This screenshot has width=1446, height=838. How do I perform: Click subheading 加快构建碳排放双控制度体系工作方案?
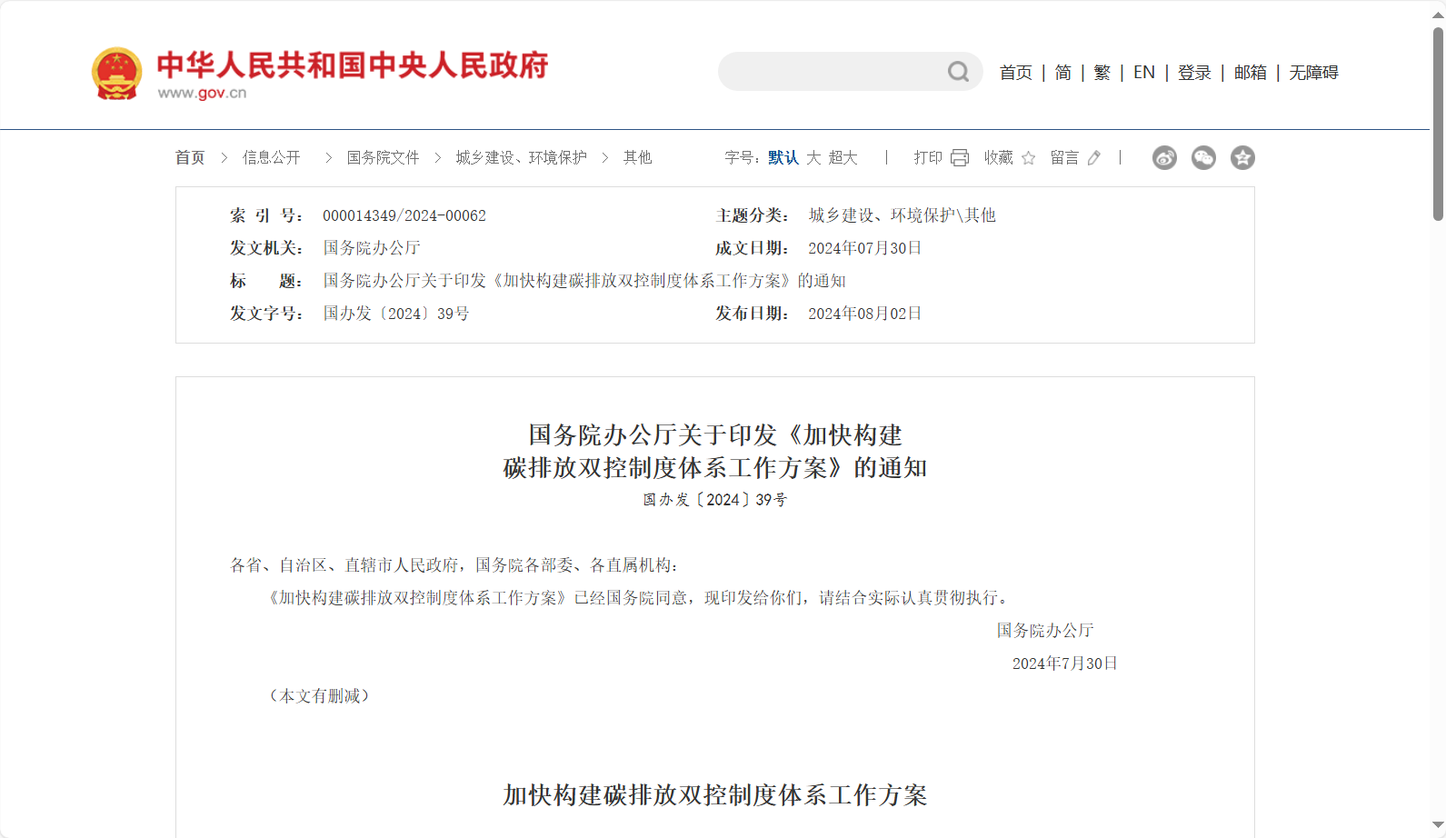click(x=715, y=795)
